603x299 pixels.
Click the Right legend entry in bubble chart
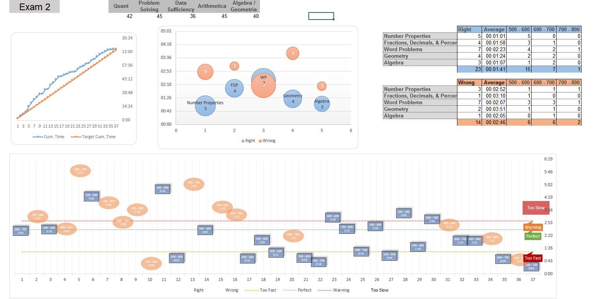click(247, 141)
